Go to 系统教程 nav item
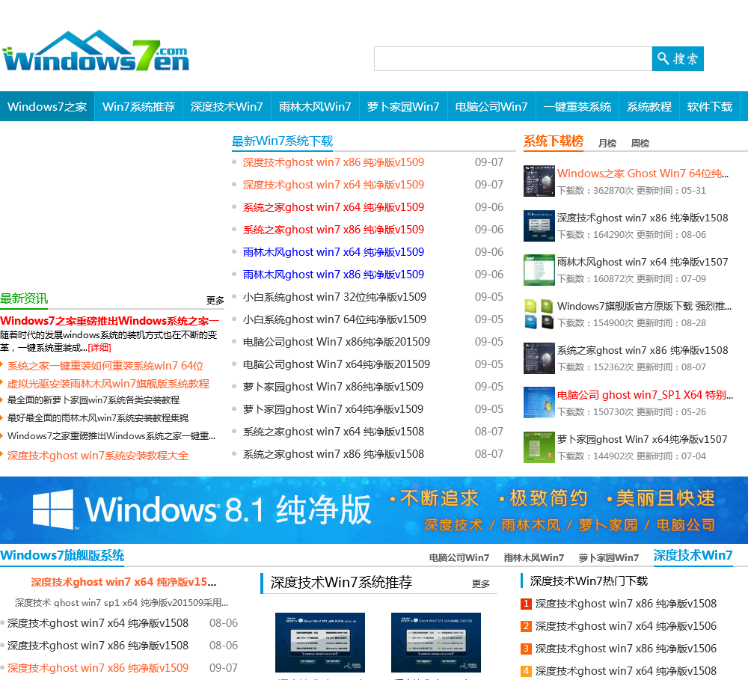This screenshot has height=680, width=748. pyautogui.click(x=649, y=106)
